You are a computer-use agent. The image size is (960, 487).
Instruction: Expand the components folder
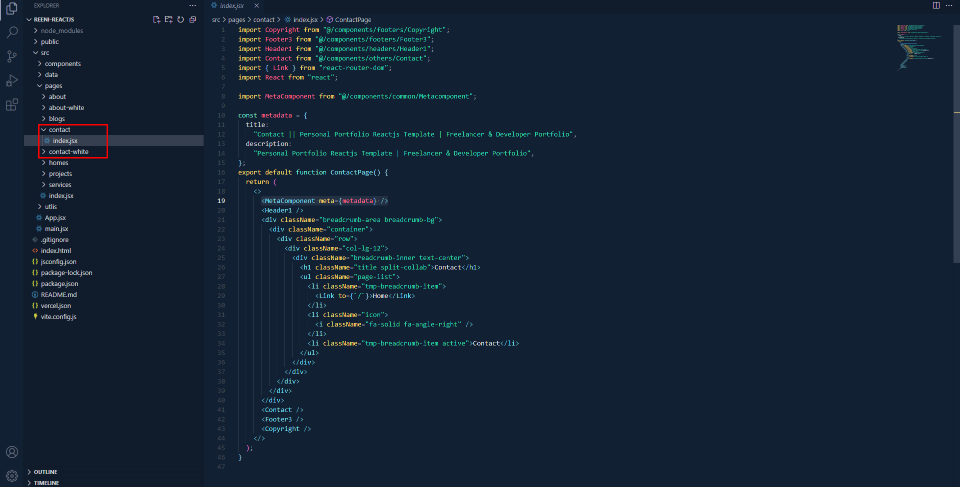[x=63, y=63]
